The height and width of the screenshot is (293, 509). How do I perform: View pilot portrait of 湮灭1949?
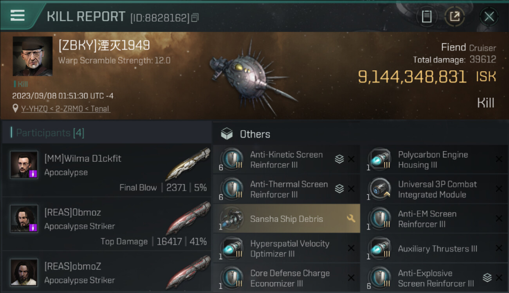tap(32, 56)
